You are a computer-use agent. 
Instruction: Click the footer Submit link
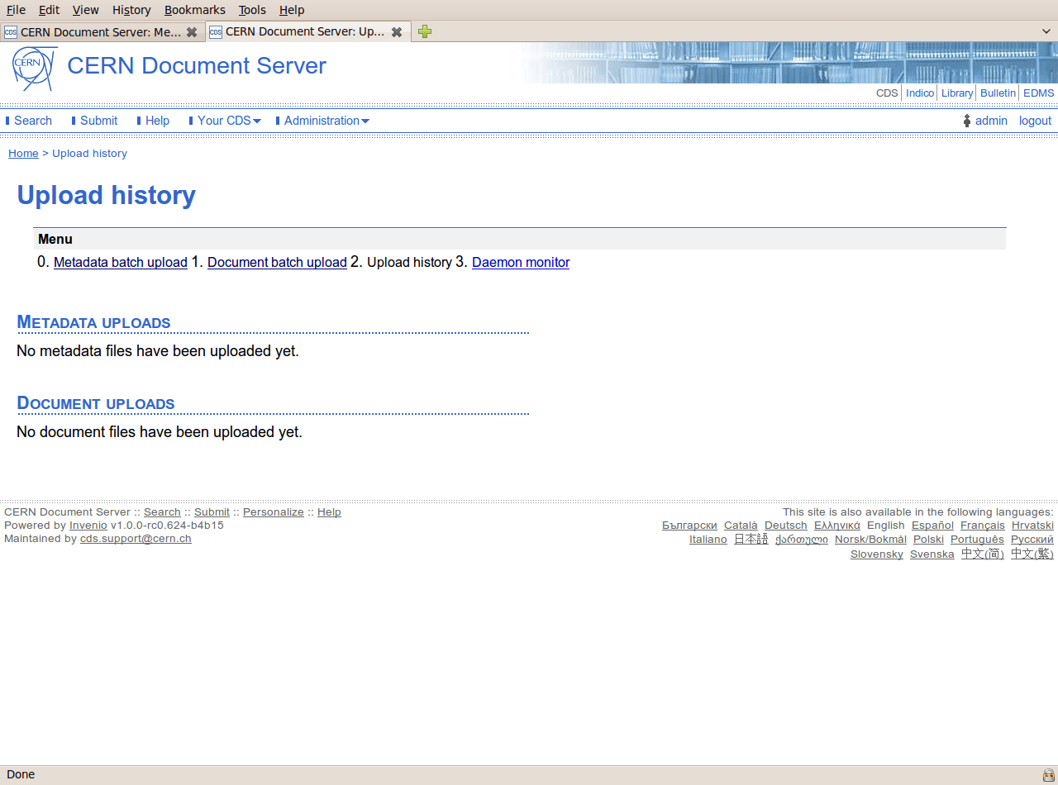click(212, 512)
